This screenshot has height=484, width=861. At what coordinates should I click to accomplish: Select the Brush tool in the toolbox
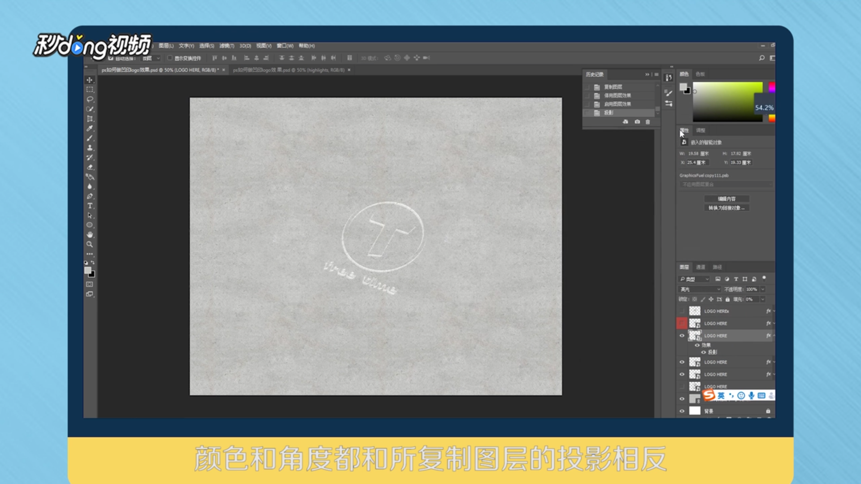pyautogui.click(x=90, y=138)
